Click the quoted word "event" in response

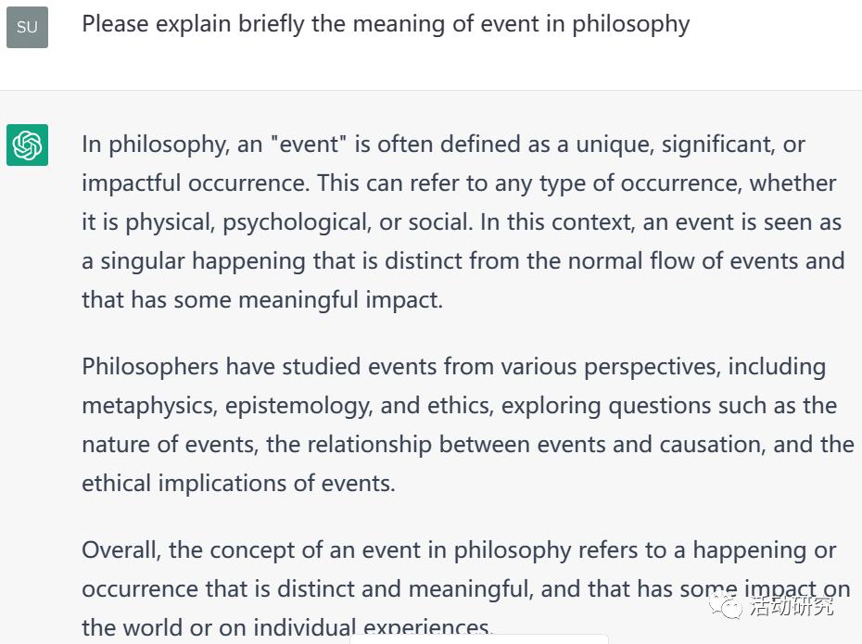(x=309, y=145)
